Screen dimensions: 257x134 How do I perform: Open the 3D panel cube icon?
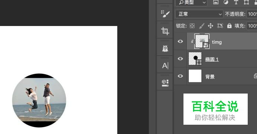[165, 83]
